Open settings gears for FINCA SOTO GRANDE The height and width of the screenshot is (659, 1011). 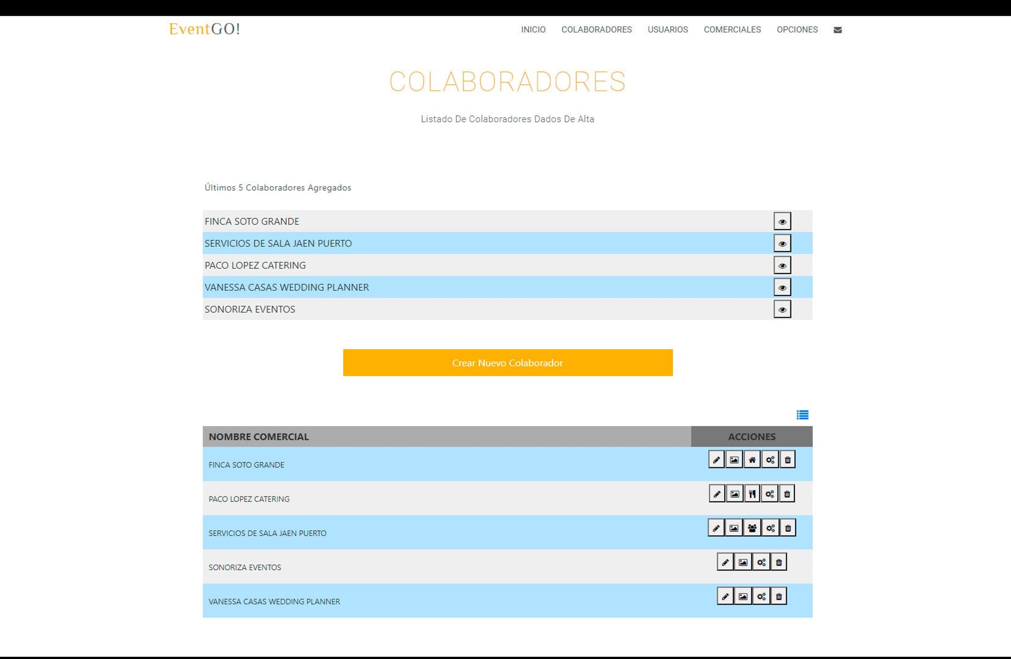[770, 460]
